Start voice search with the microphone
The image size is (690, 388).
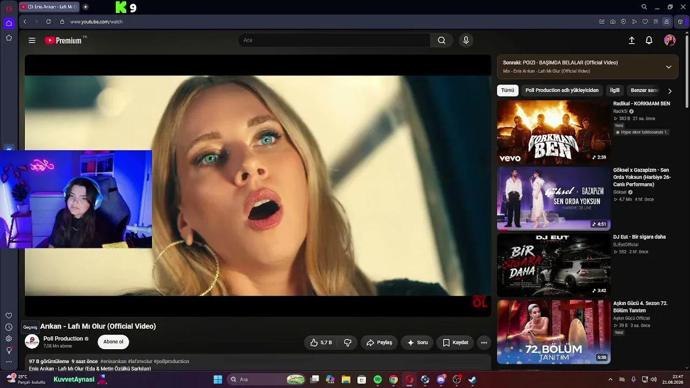coord(466,40)
